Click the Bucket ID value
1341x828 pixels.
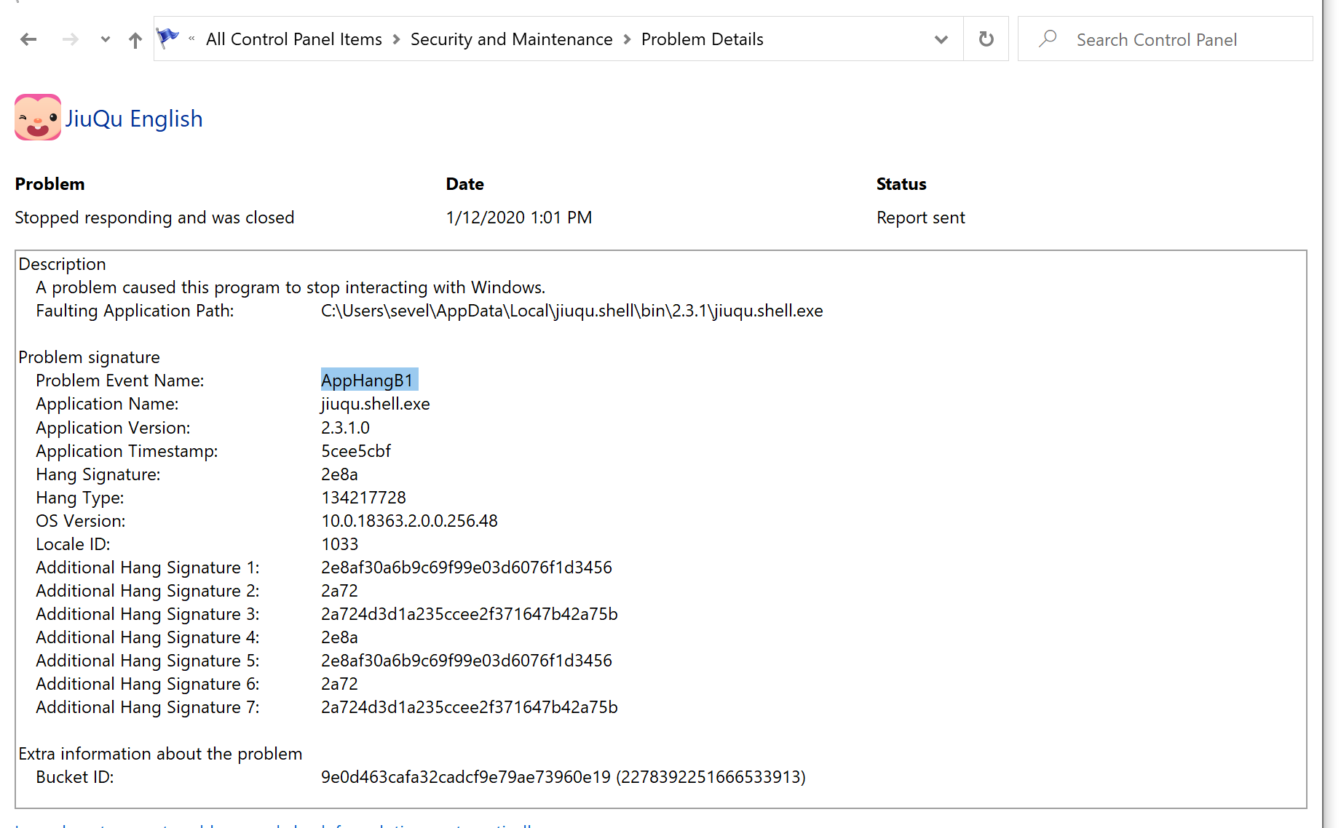563,777
